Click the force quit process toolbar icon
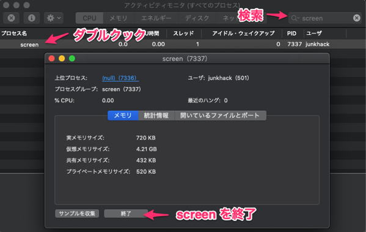 tap(11, 18)
